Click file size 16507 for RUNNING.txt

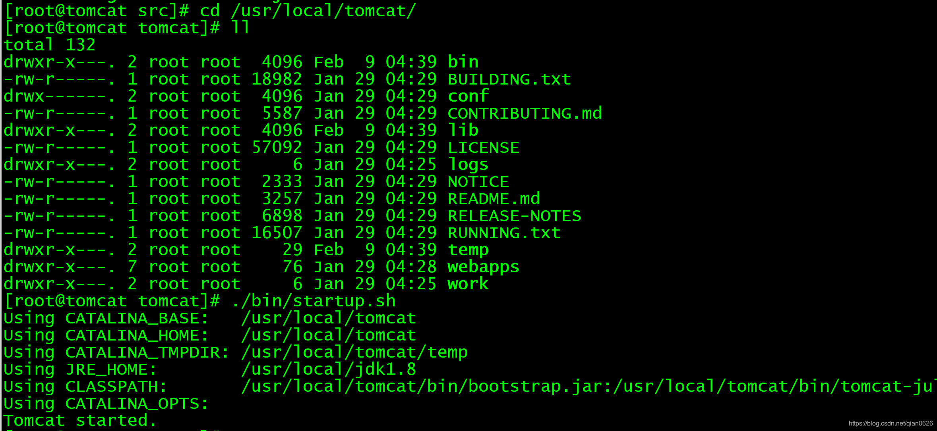coord(277,233)
